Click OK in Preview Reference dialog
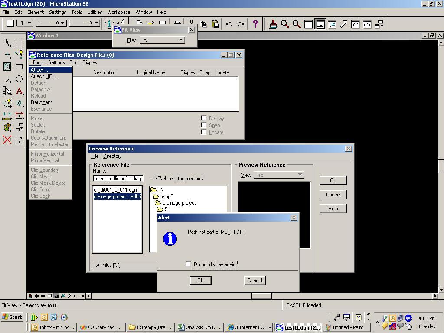 coord(333,180)
